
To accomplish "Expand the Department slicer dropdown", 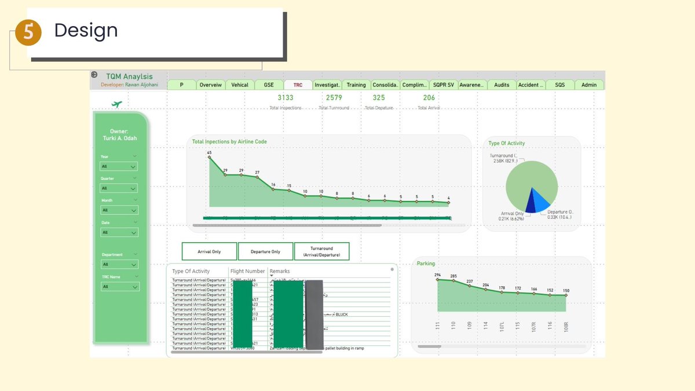I will (x=119, y=264).
